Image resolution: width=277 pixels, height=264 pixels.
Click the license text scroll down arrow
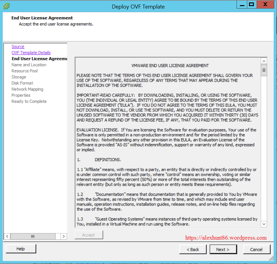coord(264,224)
